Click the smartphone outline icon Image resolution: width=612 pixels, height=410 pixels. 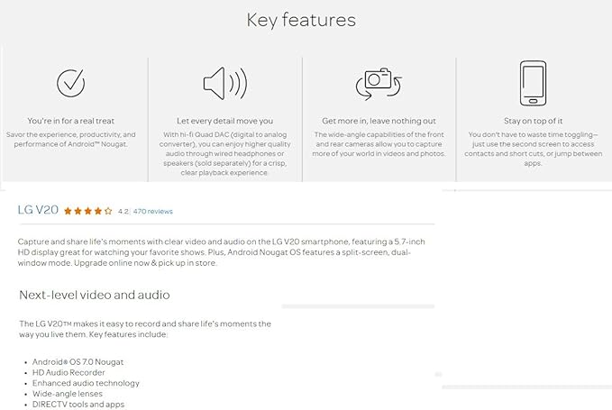pos(533,83)
